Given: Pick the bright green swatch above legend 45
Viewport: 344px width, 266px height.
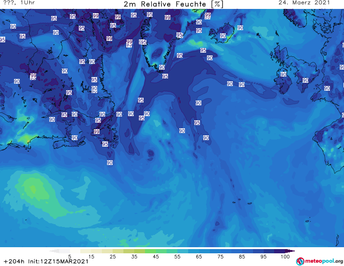Looking at the screenshot, I should (150, 251).
